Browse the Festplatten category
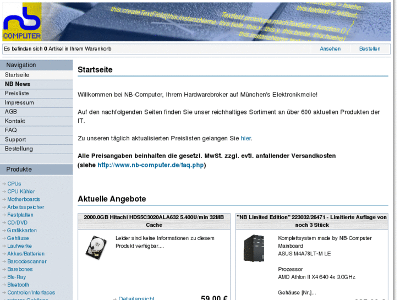 point(20,215)
